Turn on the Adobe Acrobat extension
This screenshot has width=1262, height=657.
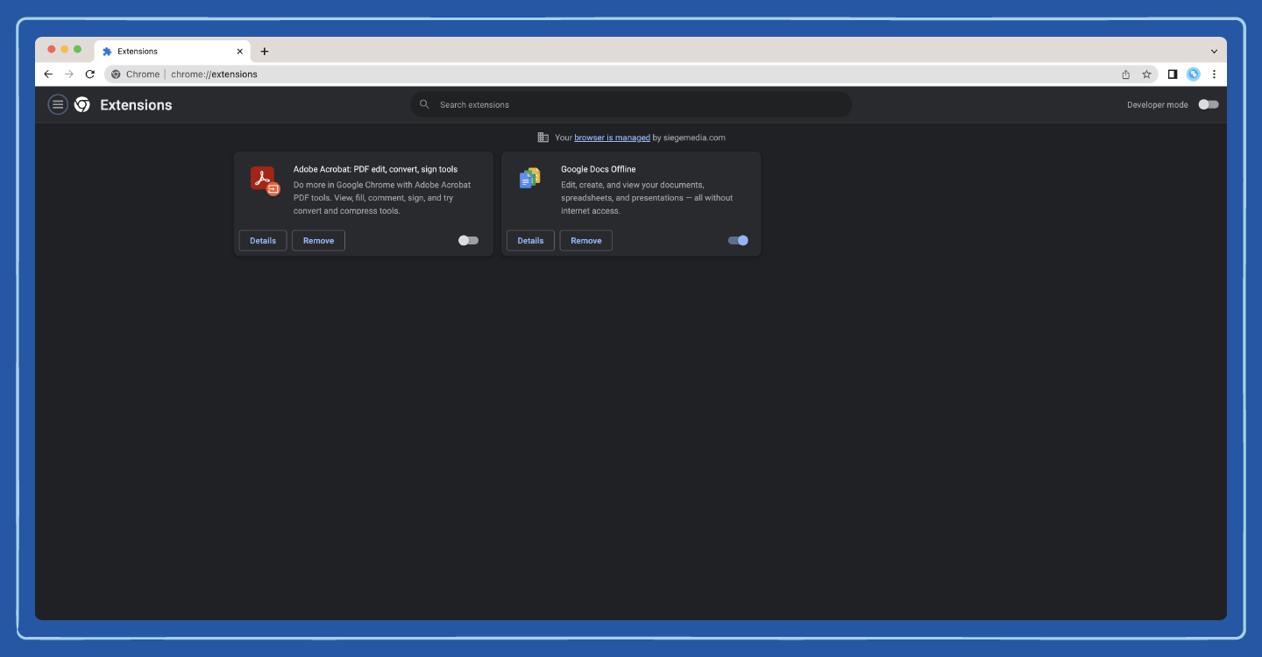click(x=467, y=239)
